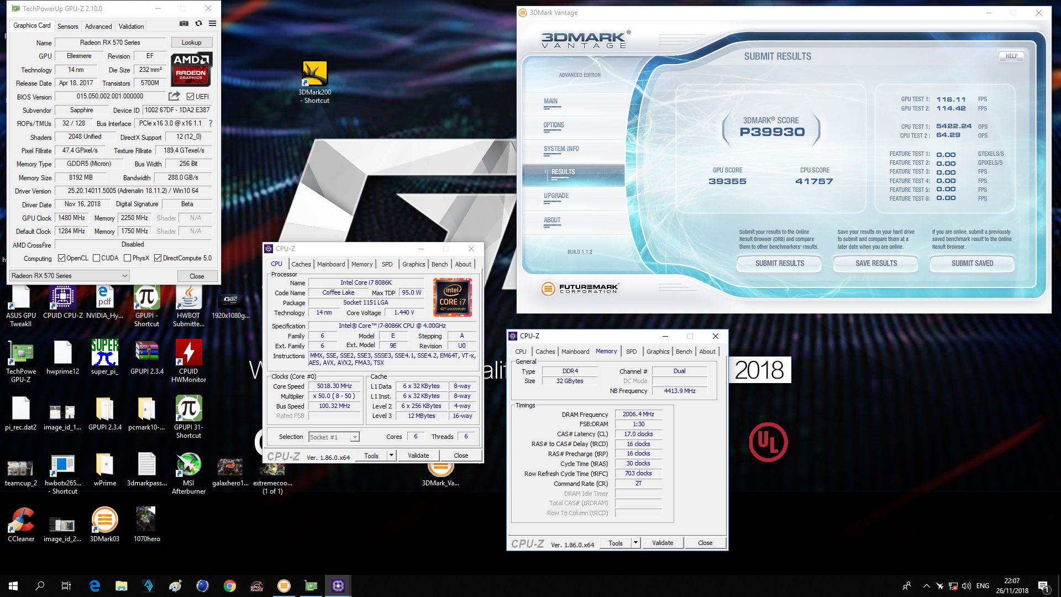
Task: Click the taskbar clock showing 22:07
Action: click(x=1012, y=586)
